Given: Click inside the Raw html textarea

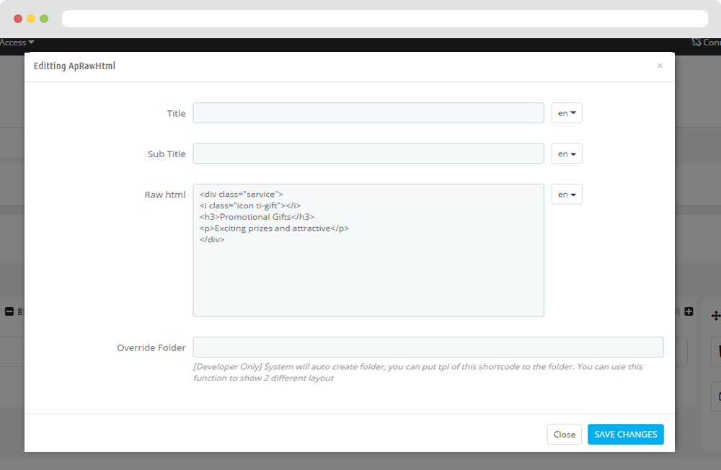Looking at the screenshot, I should coord(368,250).
